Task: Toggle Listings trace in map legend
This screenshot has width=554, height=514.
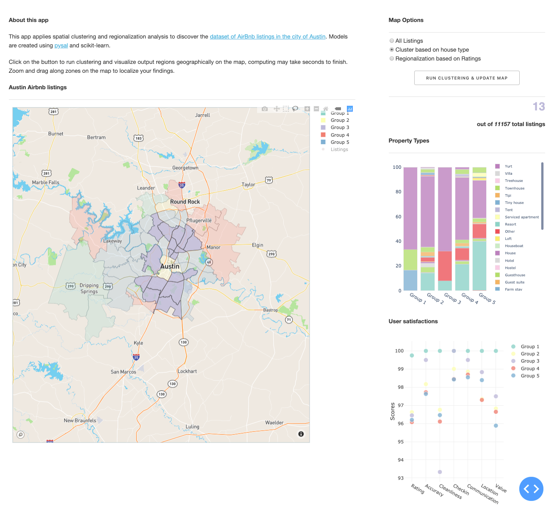Action: (x=335, y=149)
